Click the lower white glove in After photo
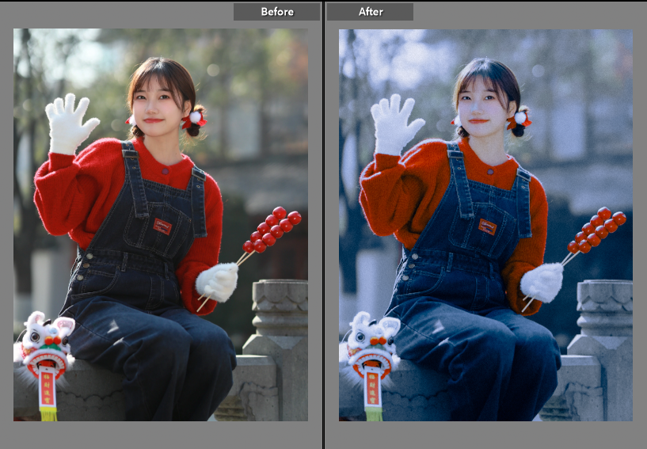647x449 pixels. [x=542, y=282]
